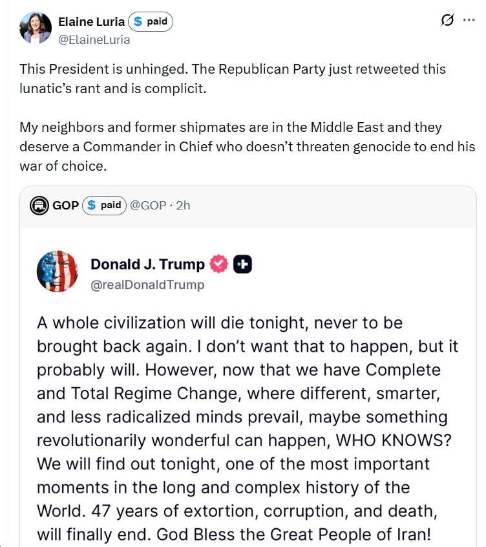Click the black plus badge icon

point(242,264)
